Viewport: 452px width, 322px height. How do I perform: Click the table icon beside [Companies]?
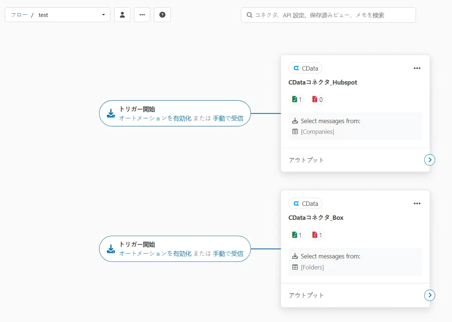295,132
